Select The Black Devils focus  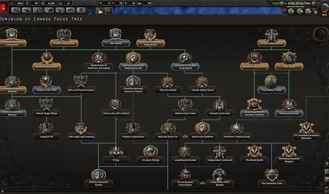coord(254,160)
